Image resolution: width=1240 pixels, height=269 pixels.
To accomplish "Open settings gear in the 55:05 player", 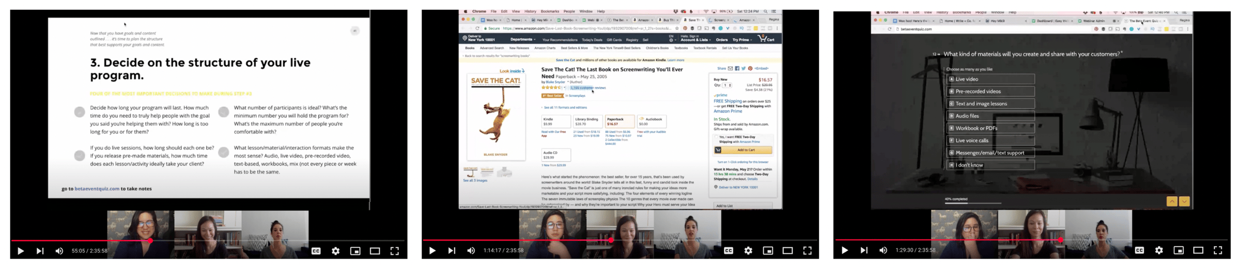I will (x=336, y=251).
